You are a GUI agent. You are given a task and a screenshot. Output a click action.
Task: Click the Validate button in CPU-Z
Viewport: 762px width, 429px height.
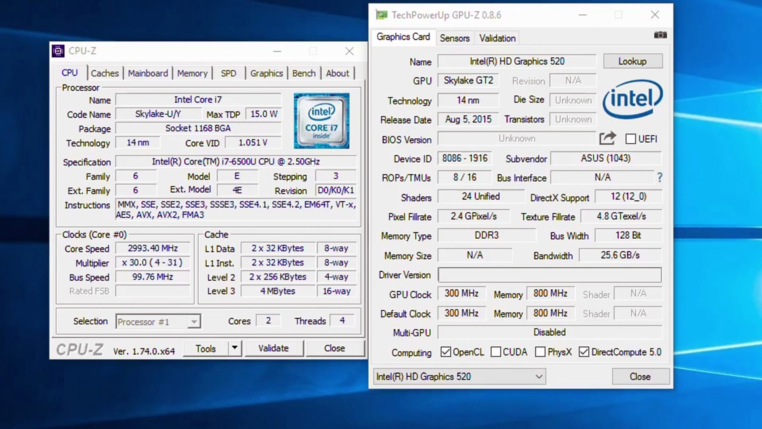click(273, 348)
